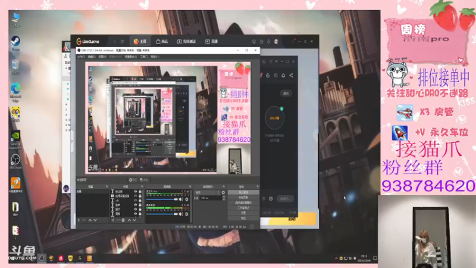Screen dimensions: 476x268
Task: Adjust the transition duration stepper arrows
Action: pyautogui.click(x=224, y=198)
